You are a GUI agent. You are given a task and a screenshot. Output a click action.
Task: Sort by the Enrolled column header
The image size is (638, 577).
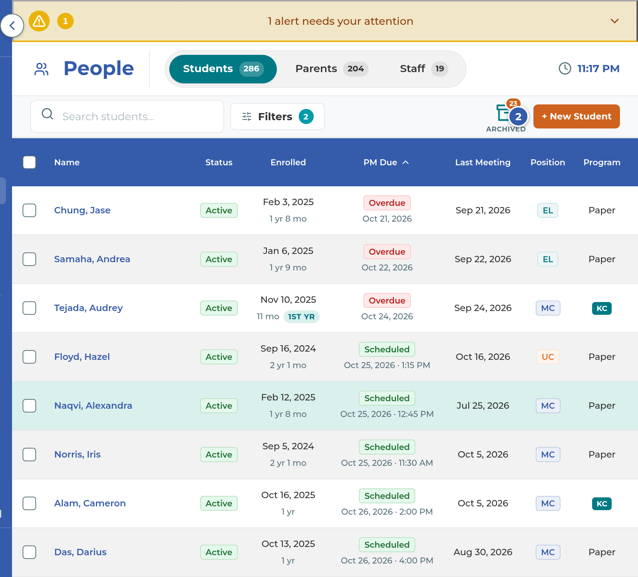tap(288, 162)
